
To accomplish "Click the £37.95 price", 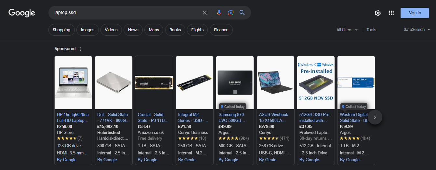I will tap(306, 126).
